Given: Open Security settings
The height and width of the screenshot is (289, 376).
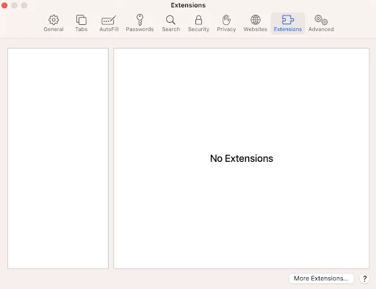Looking at the screenshot, I should (x=198, y=24).
